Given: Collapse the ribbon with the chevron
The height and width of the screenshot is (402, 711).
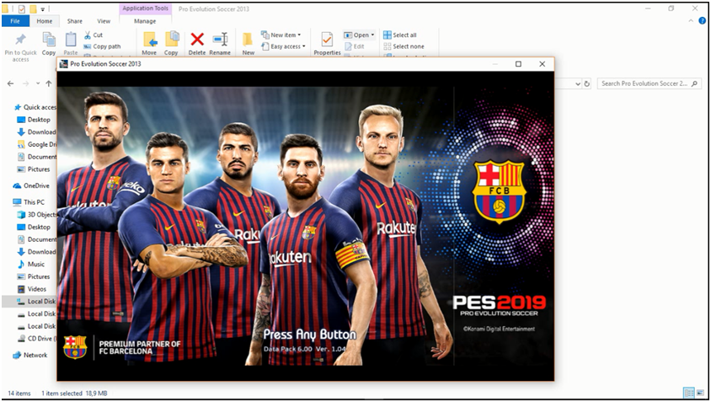Looking at the screenshot, I should coord(691,21).
